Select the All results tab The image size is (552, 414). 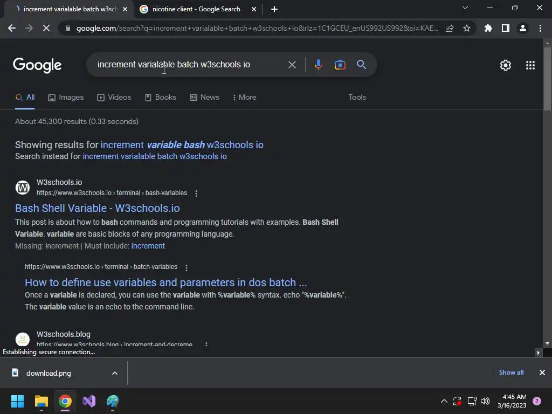[25, 98]
